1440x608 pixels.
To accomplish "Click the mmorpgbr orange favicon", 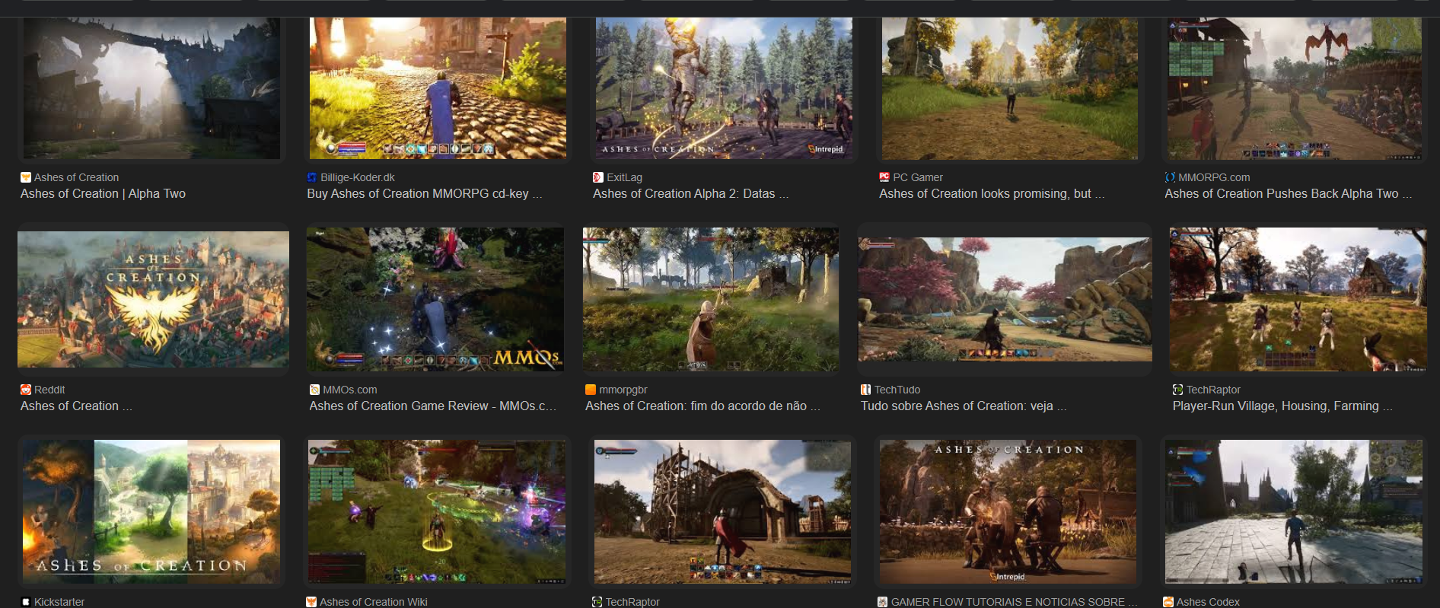I will click(x=591, y=390).
